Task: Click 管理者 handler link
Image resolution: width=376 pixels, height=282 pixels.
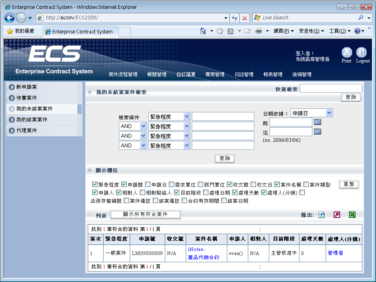Action: [335, 253]
